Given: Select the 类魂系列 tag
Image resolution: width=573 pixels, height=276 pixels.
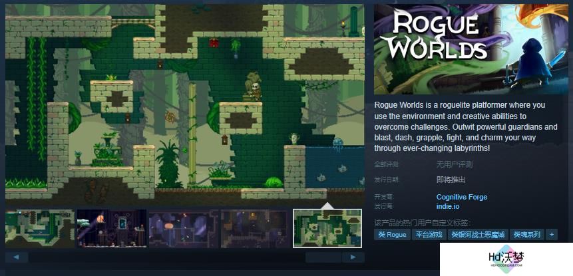Looking at the screenshot, I should point(526,234).
